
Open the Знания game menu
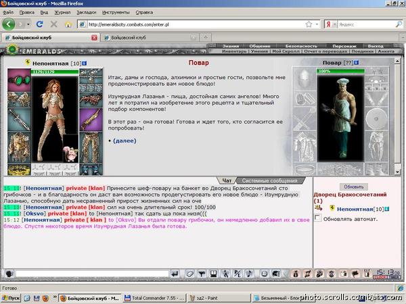[x=231, y=46]
